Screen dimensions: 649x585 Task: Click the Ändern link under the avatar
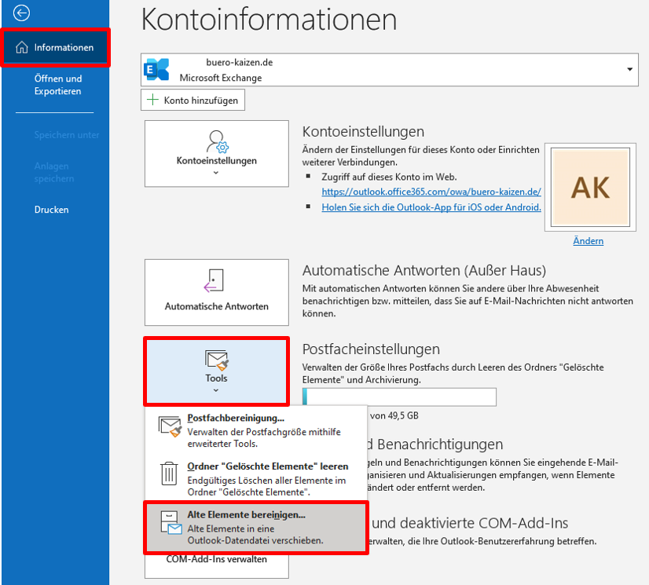coord(588,241)
